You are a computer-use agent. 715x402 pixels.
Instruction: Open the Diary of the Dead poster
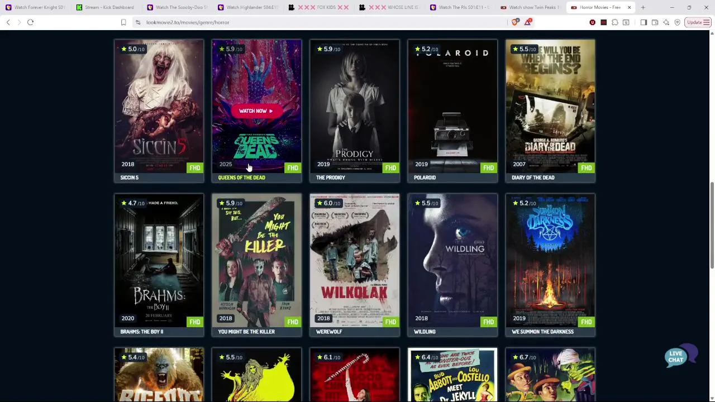click(550, 106)
